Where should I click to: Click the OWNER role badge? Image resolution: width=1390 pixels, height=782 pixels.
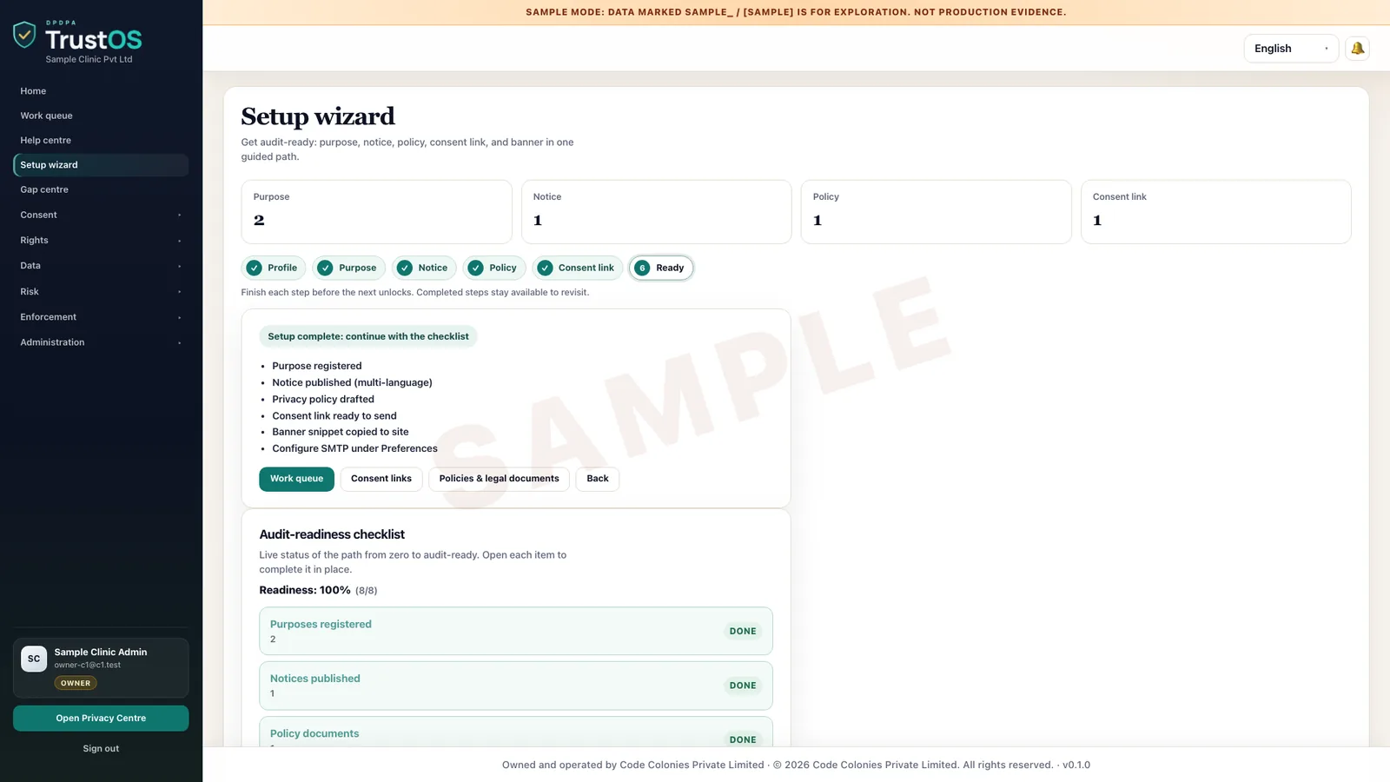click(x=76, y=683)
